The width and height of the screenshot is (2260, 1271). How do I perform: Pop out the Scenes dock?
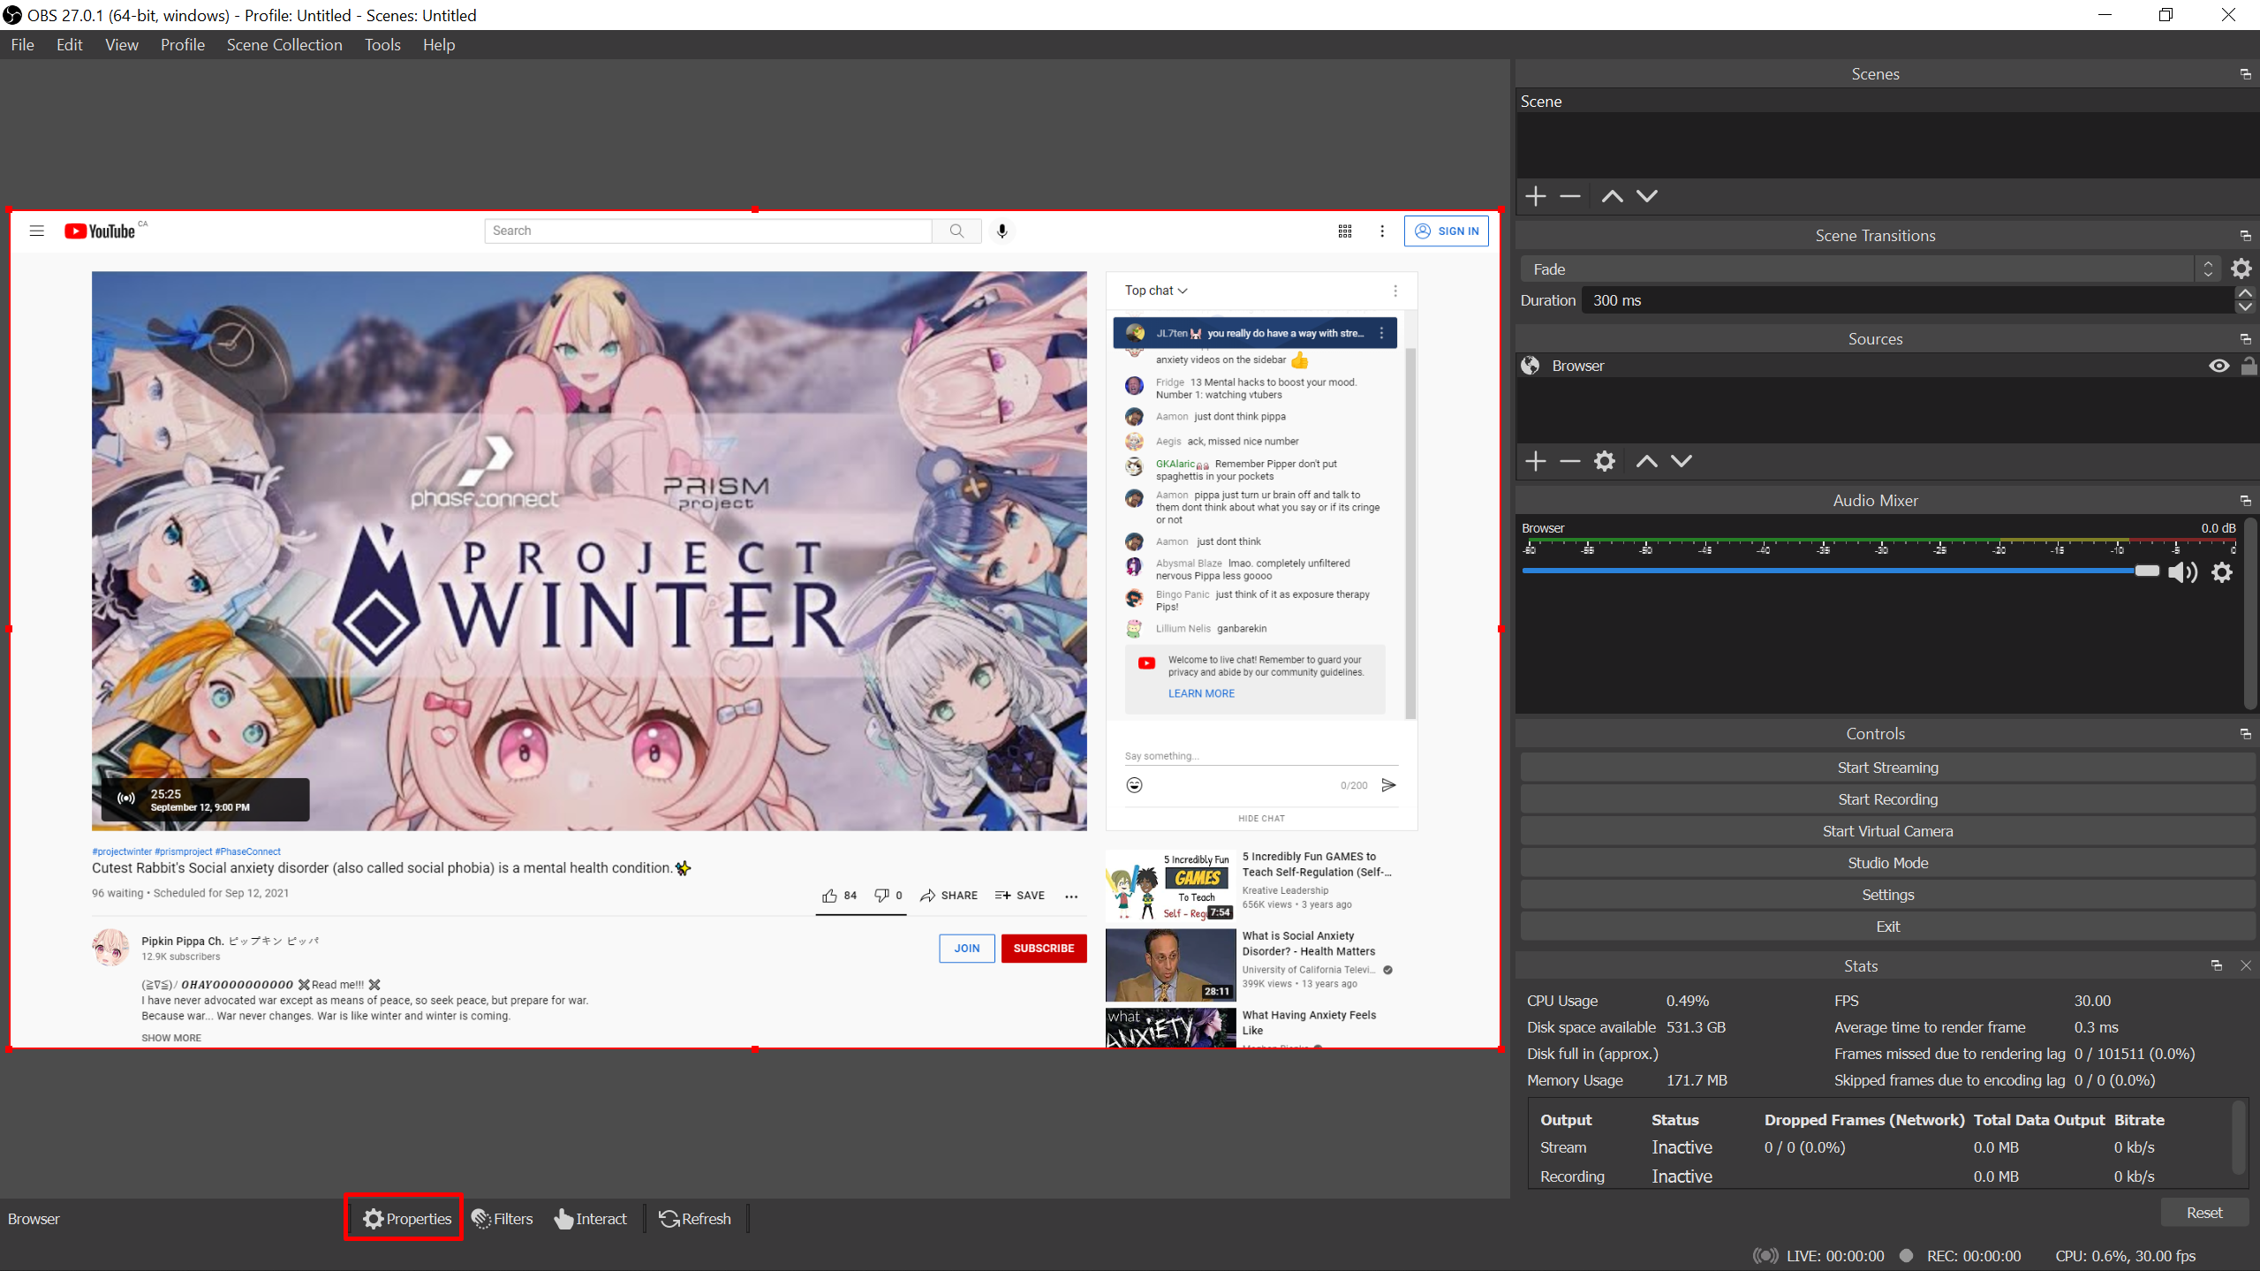(x=2246, y=74)
